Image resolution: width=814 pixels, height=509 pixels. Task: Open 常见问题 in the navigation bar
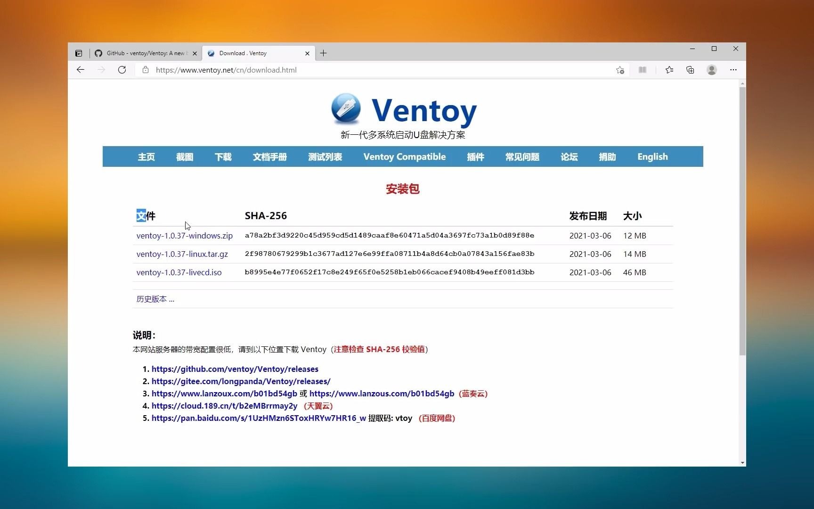(x=522, y=156)
